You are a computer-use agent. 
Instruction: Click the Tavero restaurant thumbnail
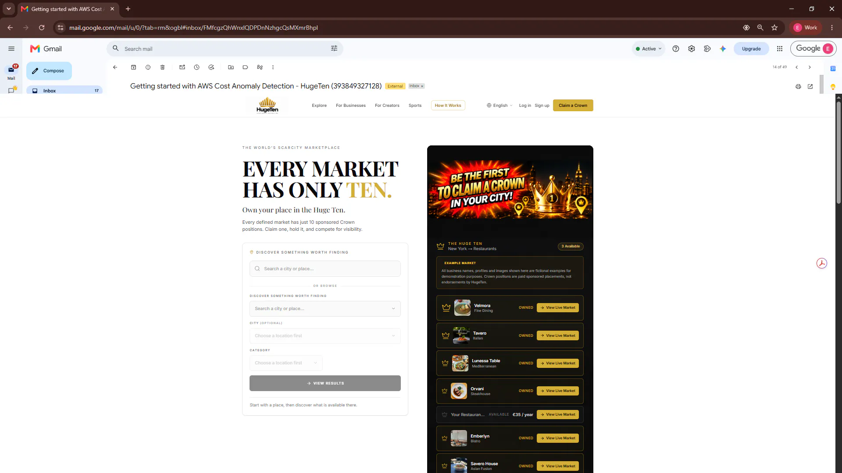coord(461,335)
